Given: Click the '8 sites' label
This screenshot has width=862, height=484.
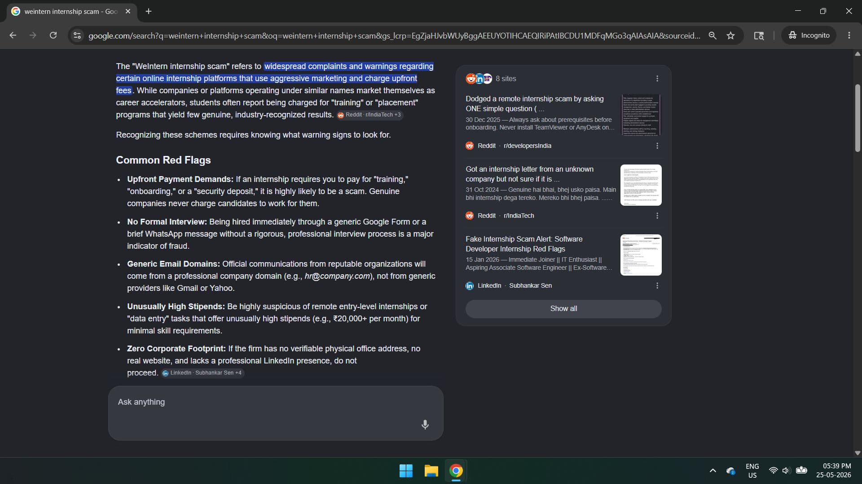Looking at the screenshot, I should 506,78.
